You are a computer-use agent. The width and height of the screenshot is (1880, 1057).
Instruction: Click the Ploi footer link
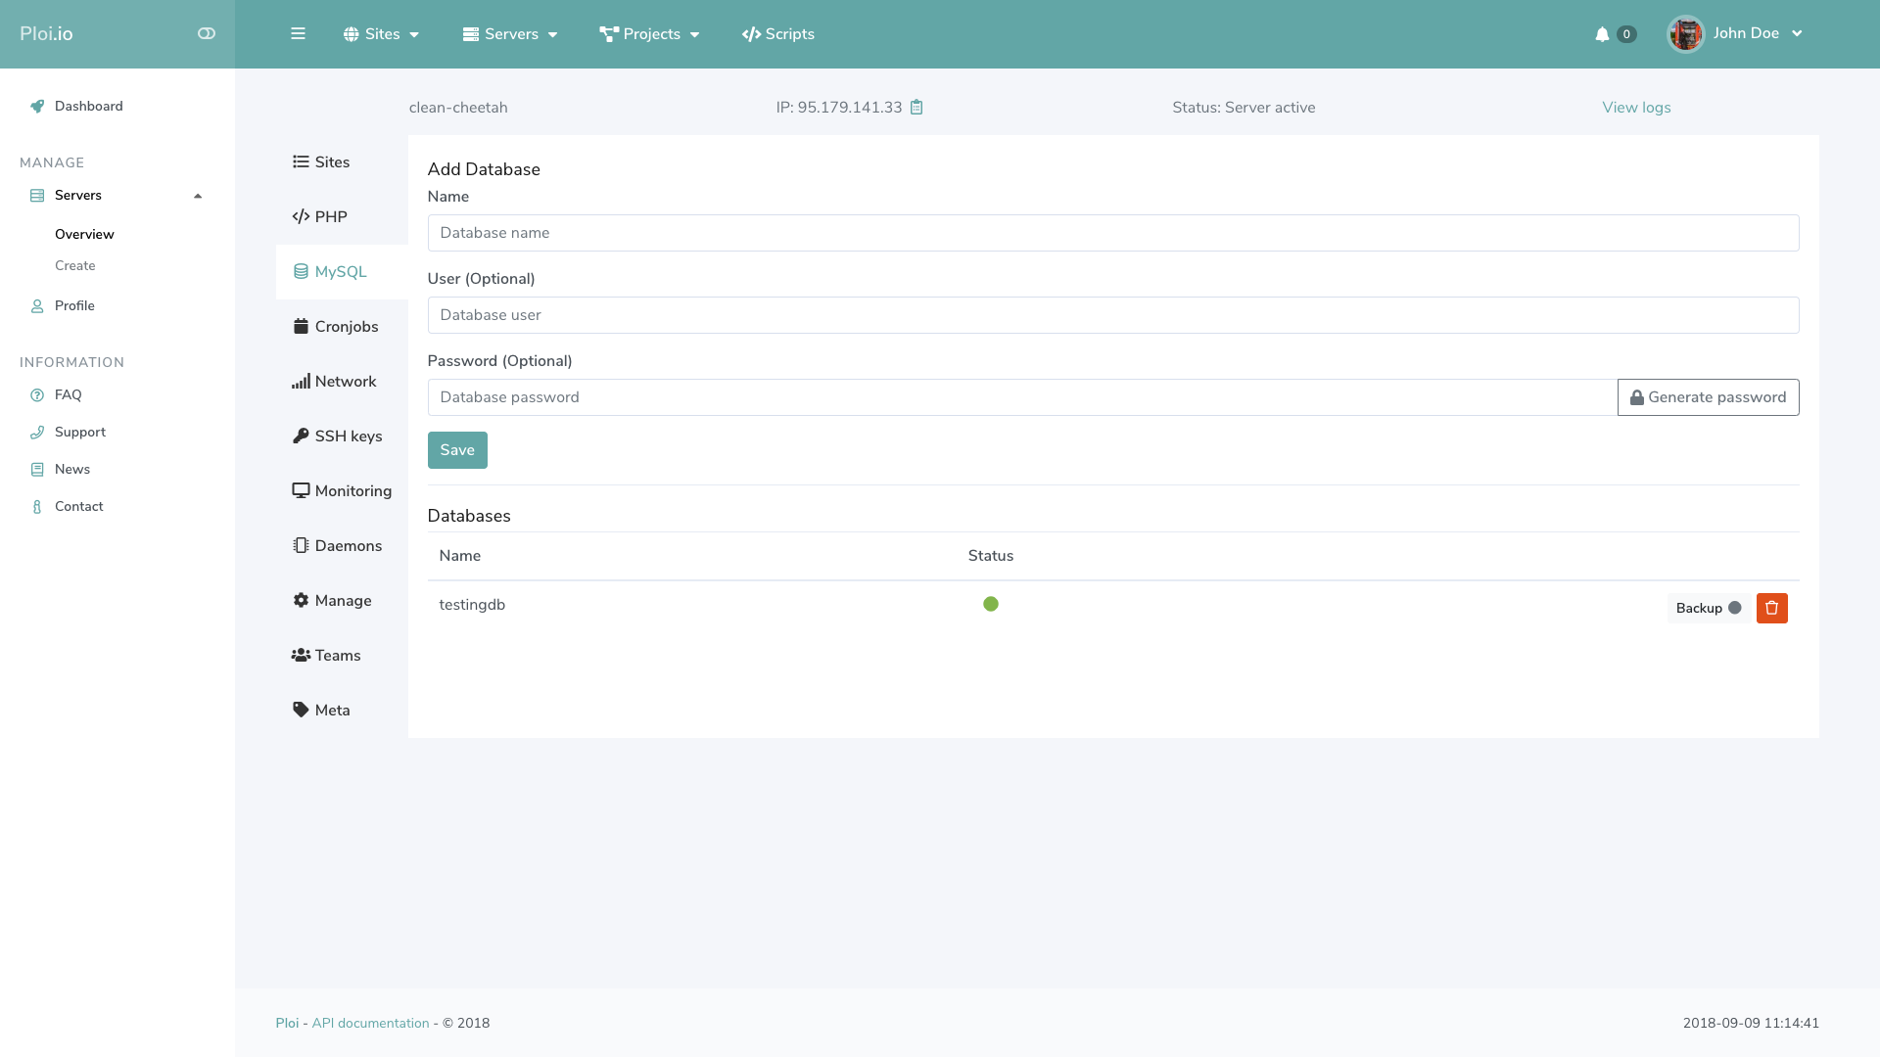pos(287,1023)
